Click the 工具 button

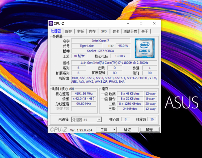tap(104, 130)
